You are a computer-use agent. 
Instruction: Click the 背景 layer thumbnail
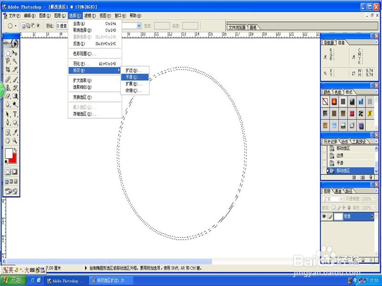338,216
